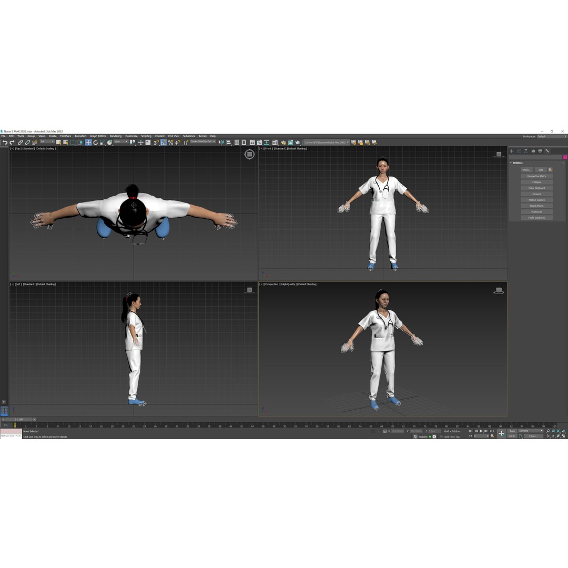
Task: Click the Mirror tool icon
Action: coord(221,143)
